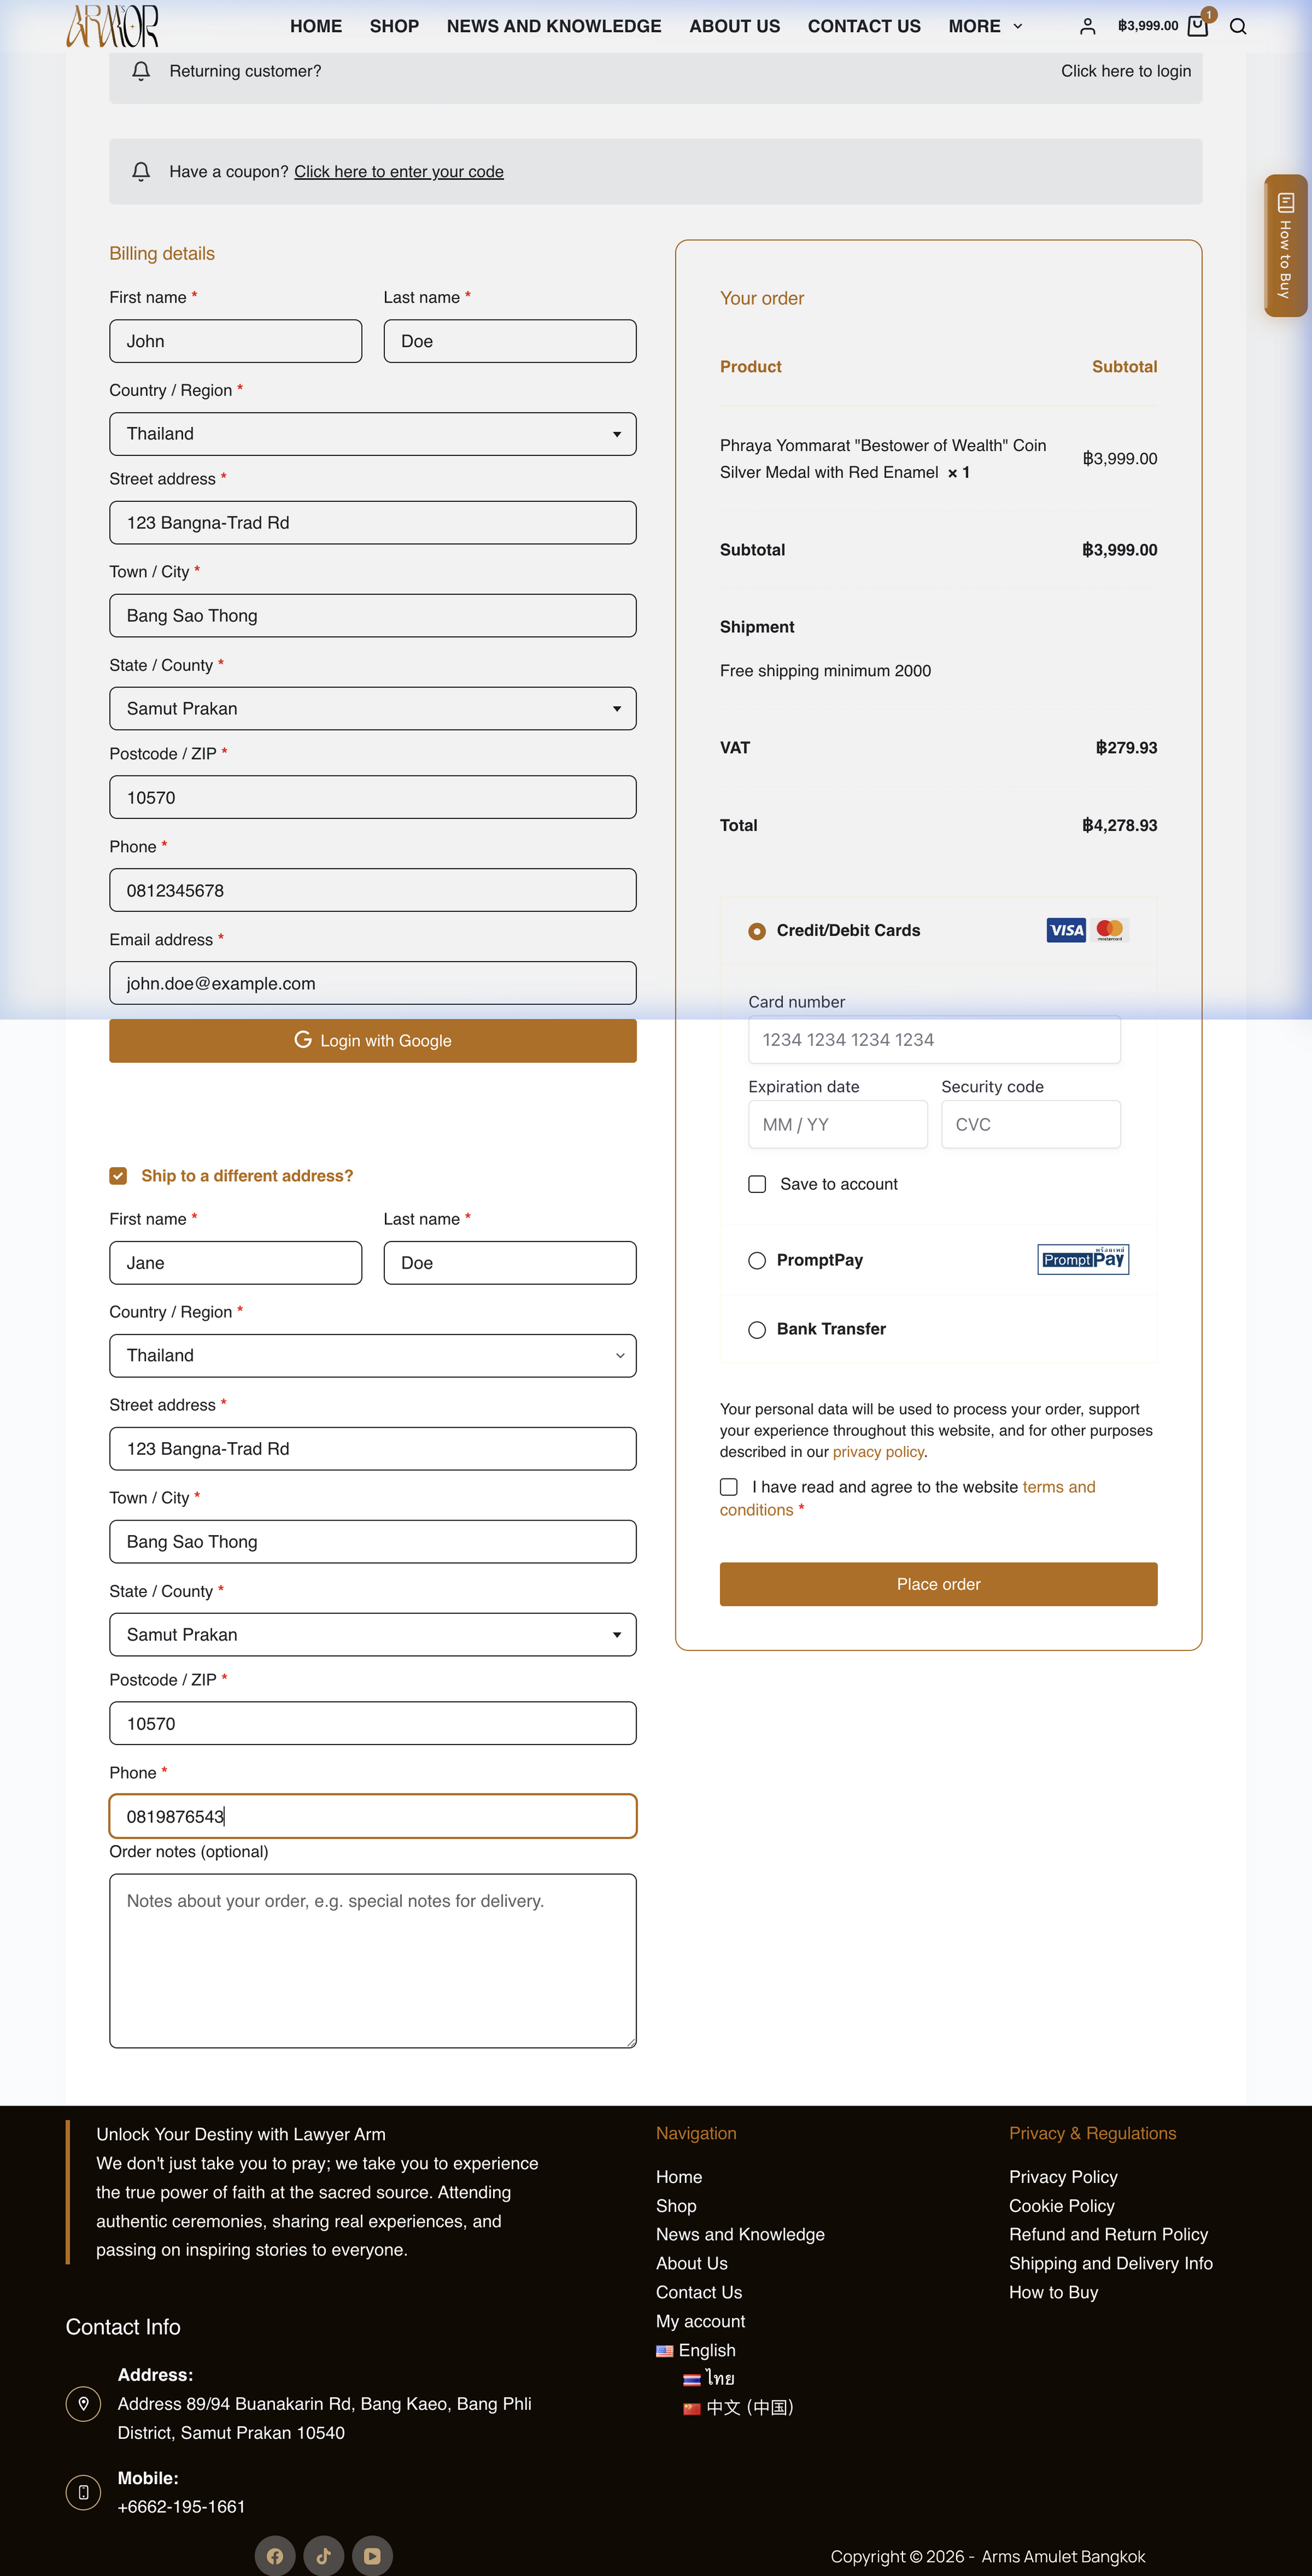Open the How to Buy side tab
This screenshot has height=2576, width=1312.
(x=1286, y=246)
